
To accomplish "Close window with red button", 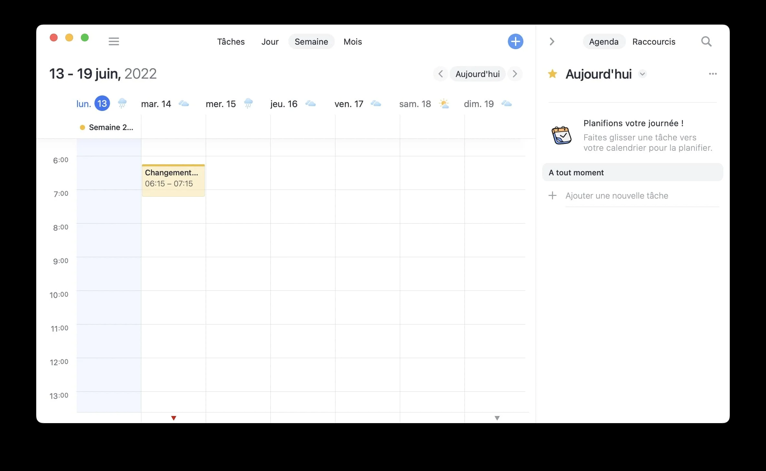I will point(54,38).
